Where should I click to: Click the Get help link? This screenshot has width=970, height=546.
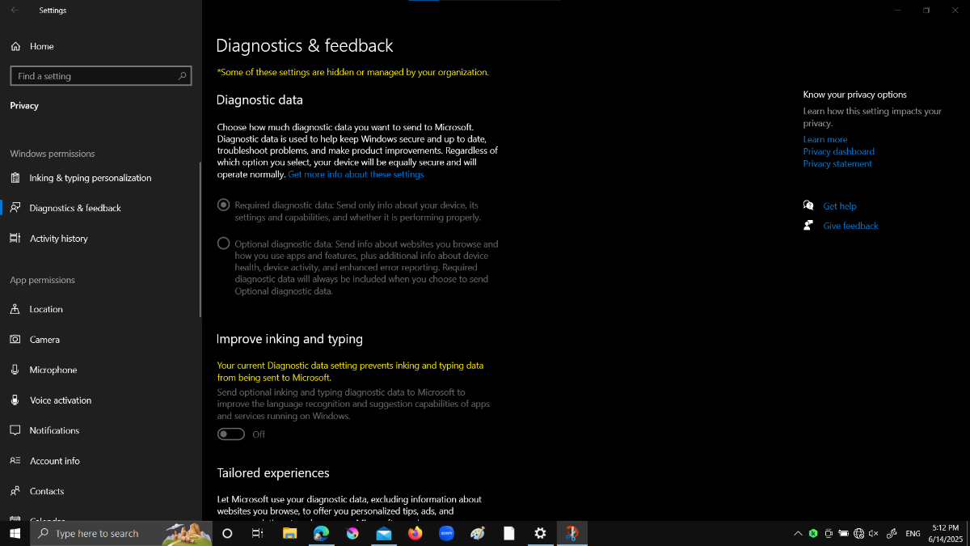coord(840,206)
